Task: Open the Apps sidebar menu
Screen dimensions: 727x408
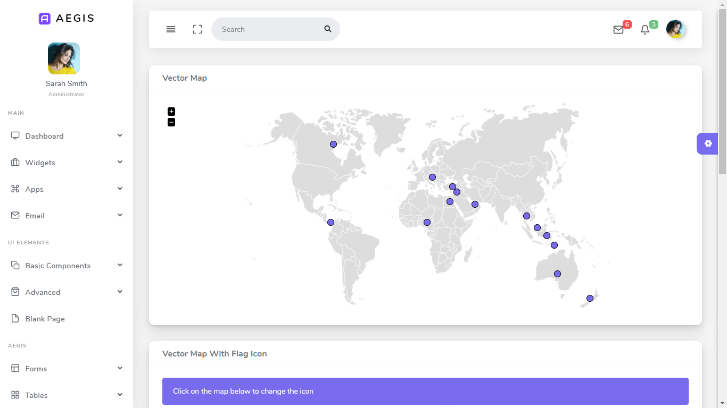Action: [x=67, y=189]
